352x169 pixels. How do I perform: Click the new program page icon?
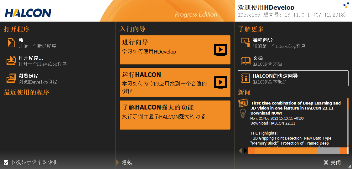point(11,43)
